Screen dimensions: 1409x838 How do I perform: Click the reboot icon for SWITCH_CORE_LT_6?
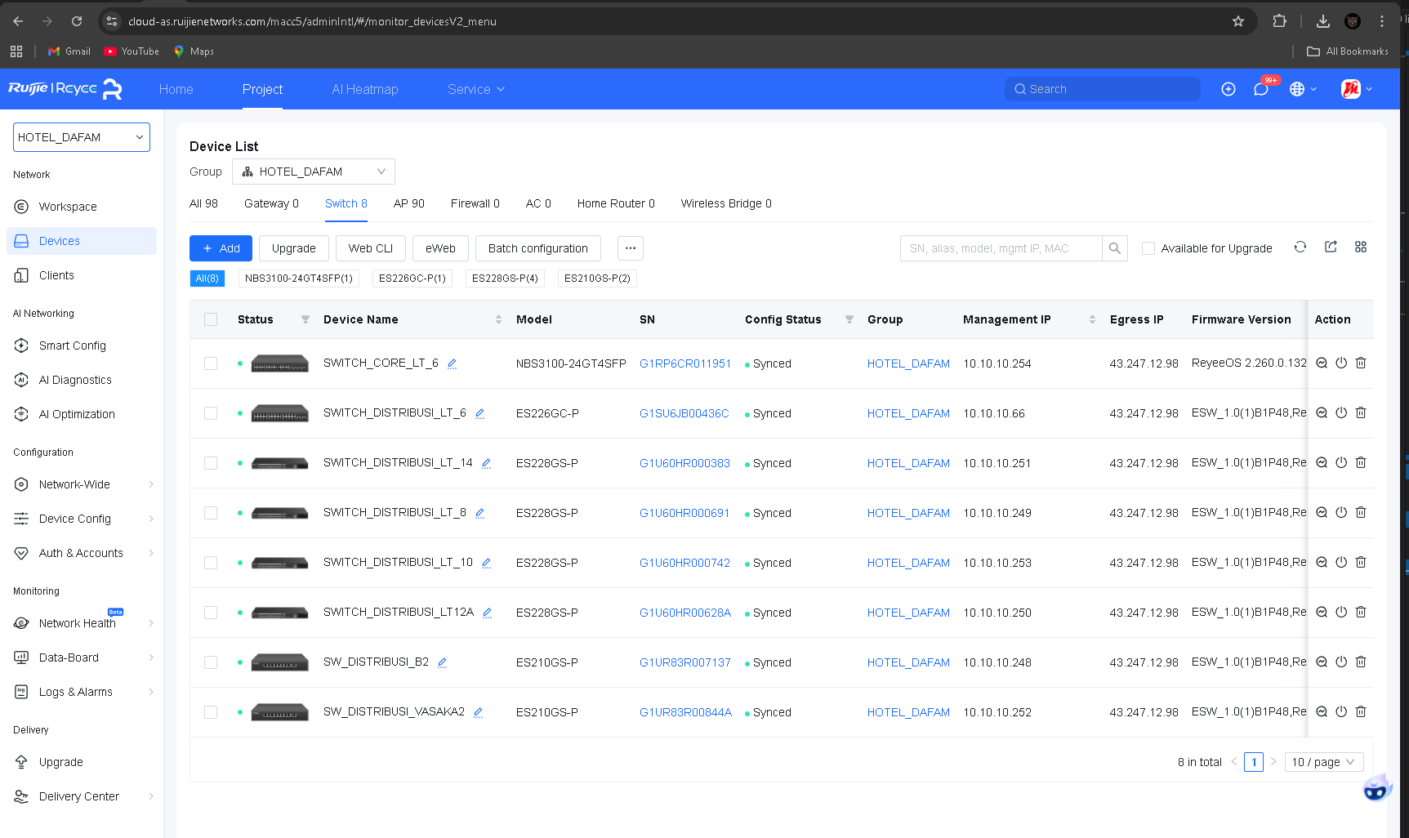click(x=1341, y=363)
